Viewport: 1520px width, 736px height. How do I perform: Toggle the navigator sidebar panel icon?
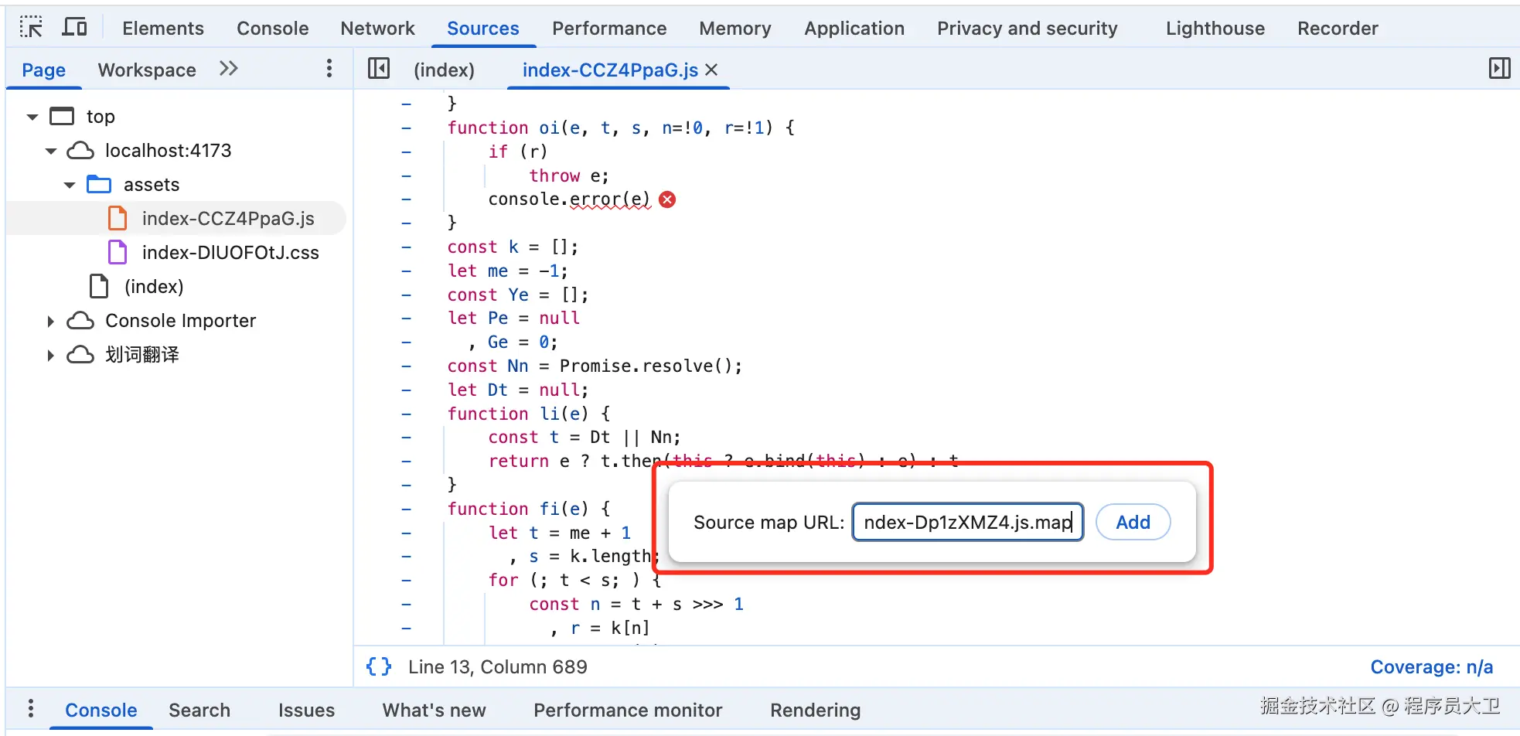point(379,69)
